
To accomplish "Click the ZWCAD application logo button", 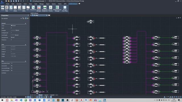I will pos(2,2).
